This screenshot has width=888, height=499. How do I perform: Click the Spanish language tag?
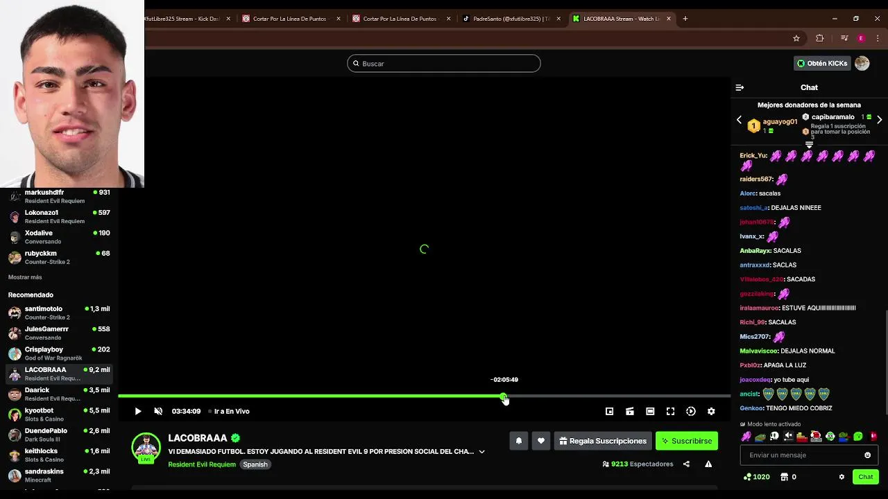tap(255, 464)
